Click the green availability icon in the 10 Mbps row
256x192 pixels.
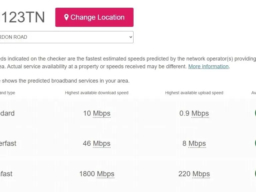tap(255, 113)
